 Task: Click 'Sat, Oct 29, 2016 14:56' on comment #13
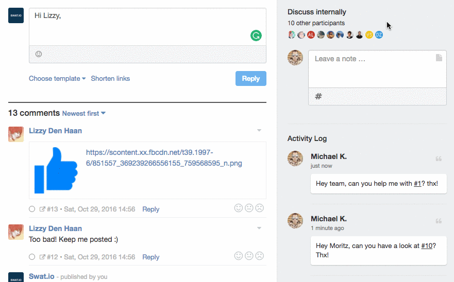point(99,209)
